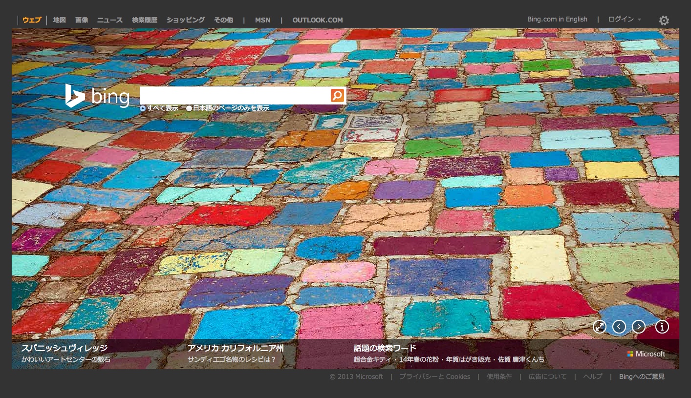Screen dimensions: 691x398
Task: Expand the その他 menu
Action: click(x=223, y=20)
